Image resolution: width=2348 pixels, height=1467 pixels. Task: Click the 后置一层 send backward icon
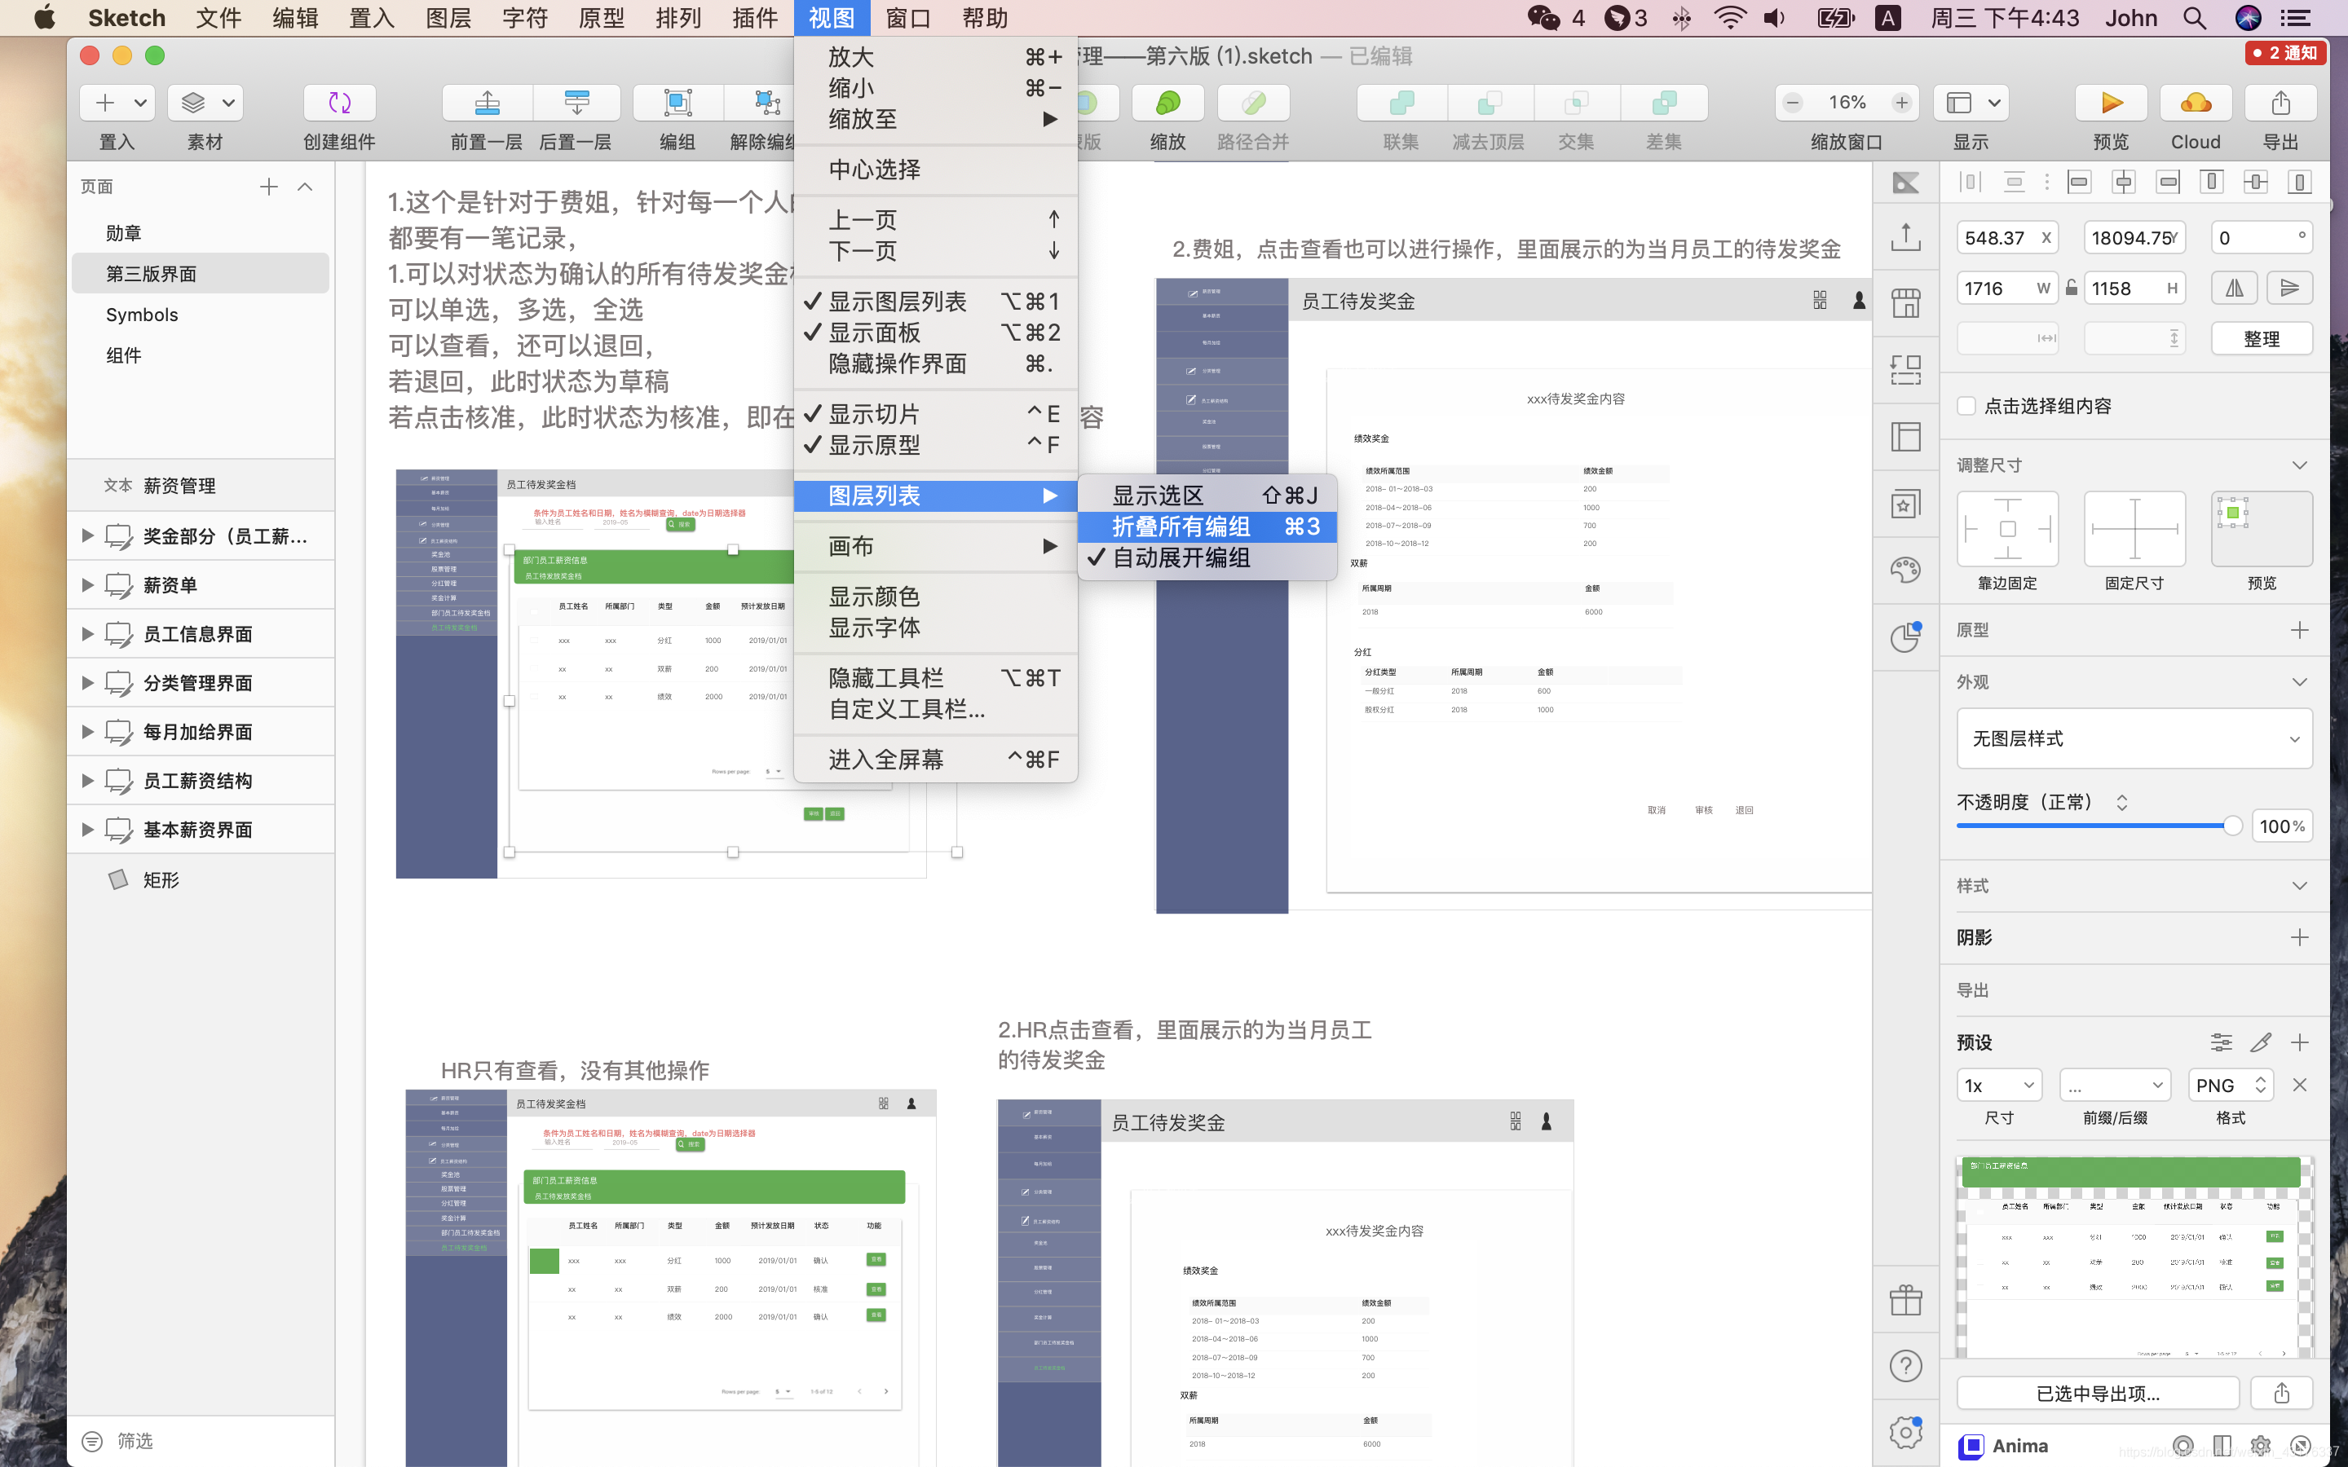point(576,103)
